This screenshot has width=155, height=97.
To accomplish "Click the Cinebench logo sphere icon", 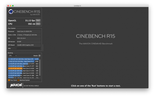I will coord(11,12).
